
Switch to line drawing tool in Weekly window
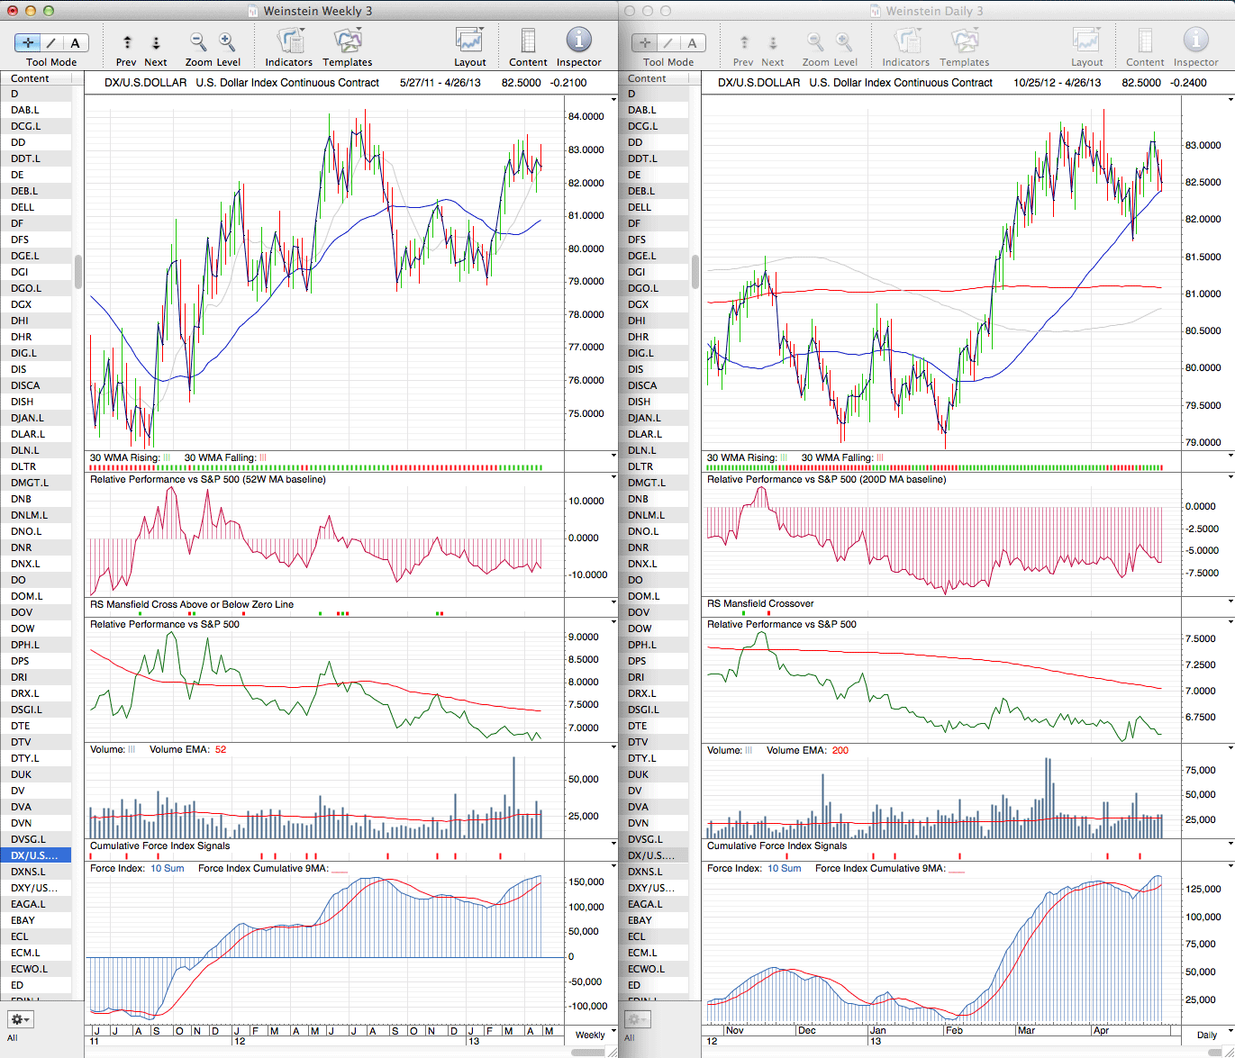click(x=51, y=42)
